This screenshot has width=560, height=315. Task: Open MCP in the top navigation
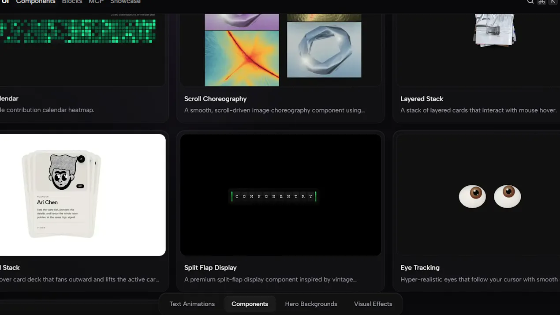click(x=96, y=2)
